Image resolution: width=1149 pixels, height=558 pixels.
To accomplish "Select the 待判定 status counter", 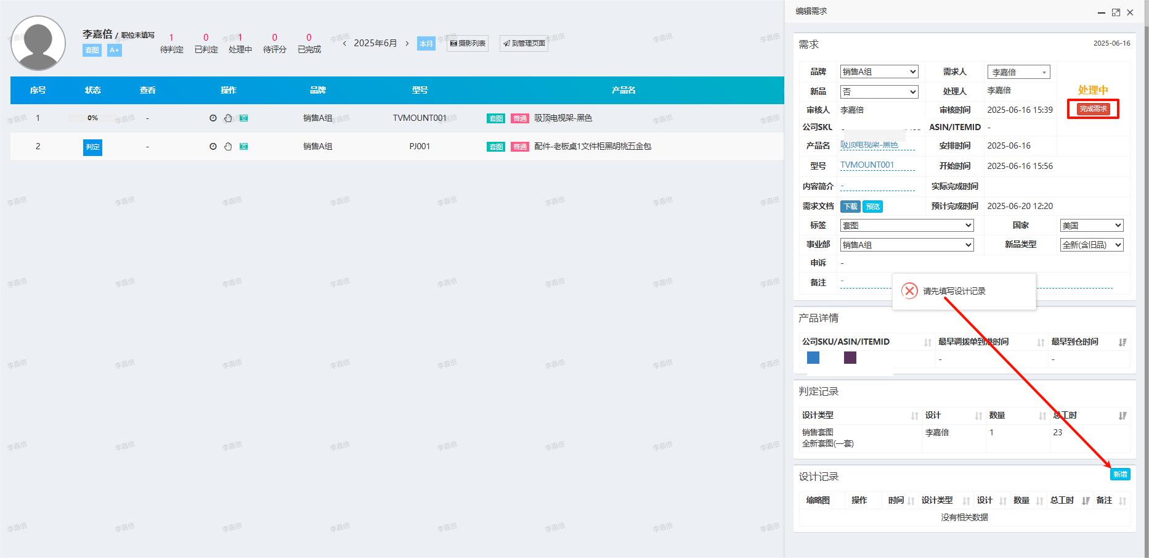I will click(171, 44).
